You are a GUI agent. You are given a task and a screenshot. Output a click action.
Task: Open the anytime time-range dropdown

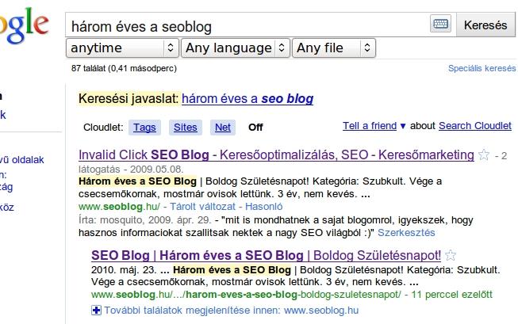[123, 48]
